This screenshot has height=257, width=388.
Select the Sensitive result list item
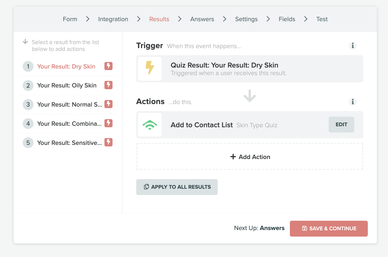pos(69,143)
